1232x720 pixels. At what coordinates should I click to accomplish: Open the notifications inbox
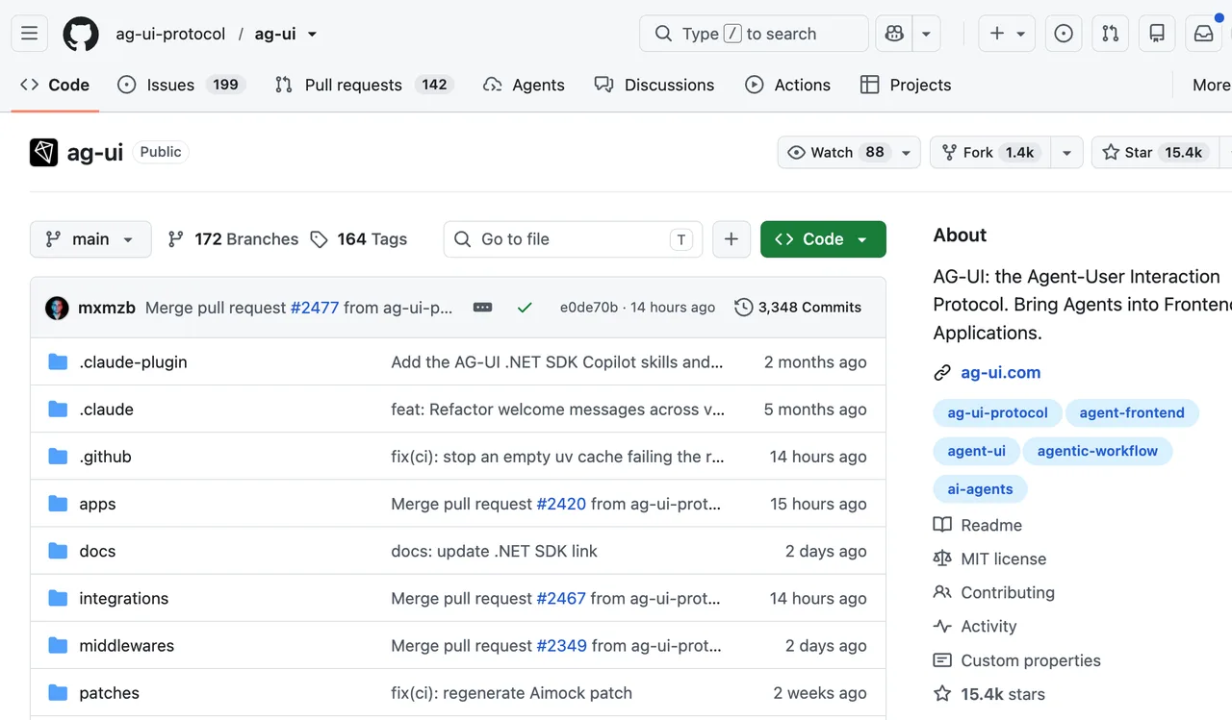point(1204,34)
